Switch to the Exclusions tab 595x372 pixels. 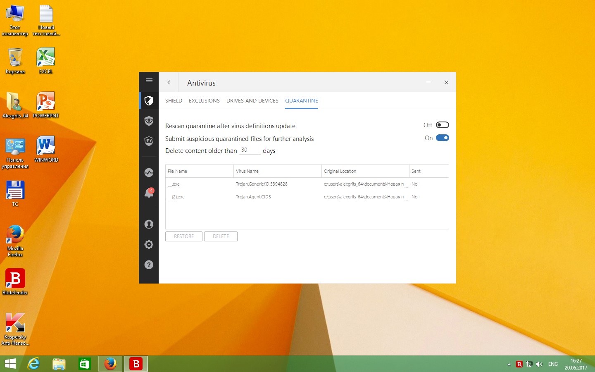204,101
